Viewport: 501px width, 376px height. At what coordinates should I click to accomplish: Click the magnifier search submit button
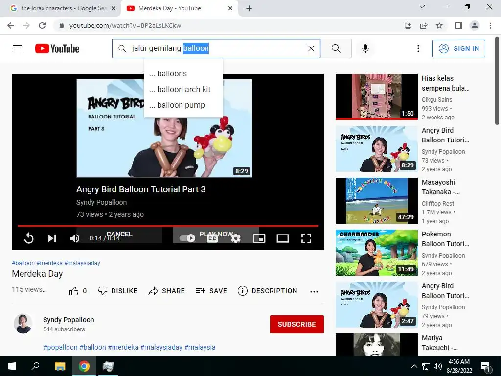click(x=336, y=48)
